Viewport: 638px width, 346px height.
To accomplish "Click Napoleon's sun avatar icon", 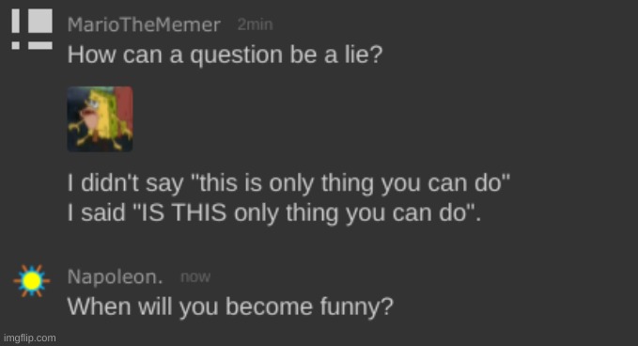I will pos(32,281).
